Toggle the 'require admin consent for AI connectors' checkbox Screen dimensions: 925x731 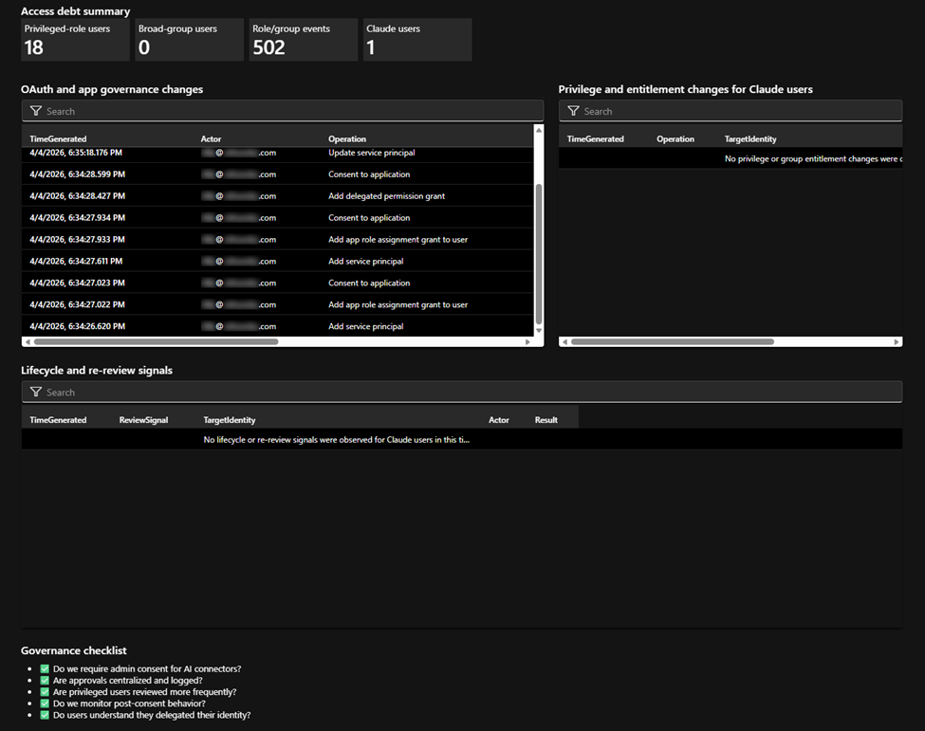click(45, 669)
